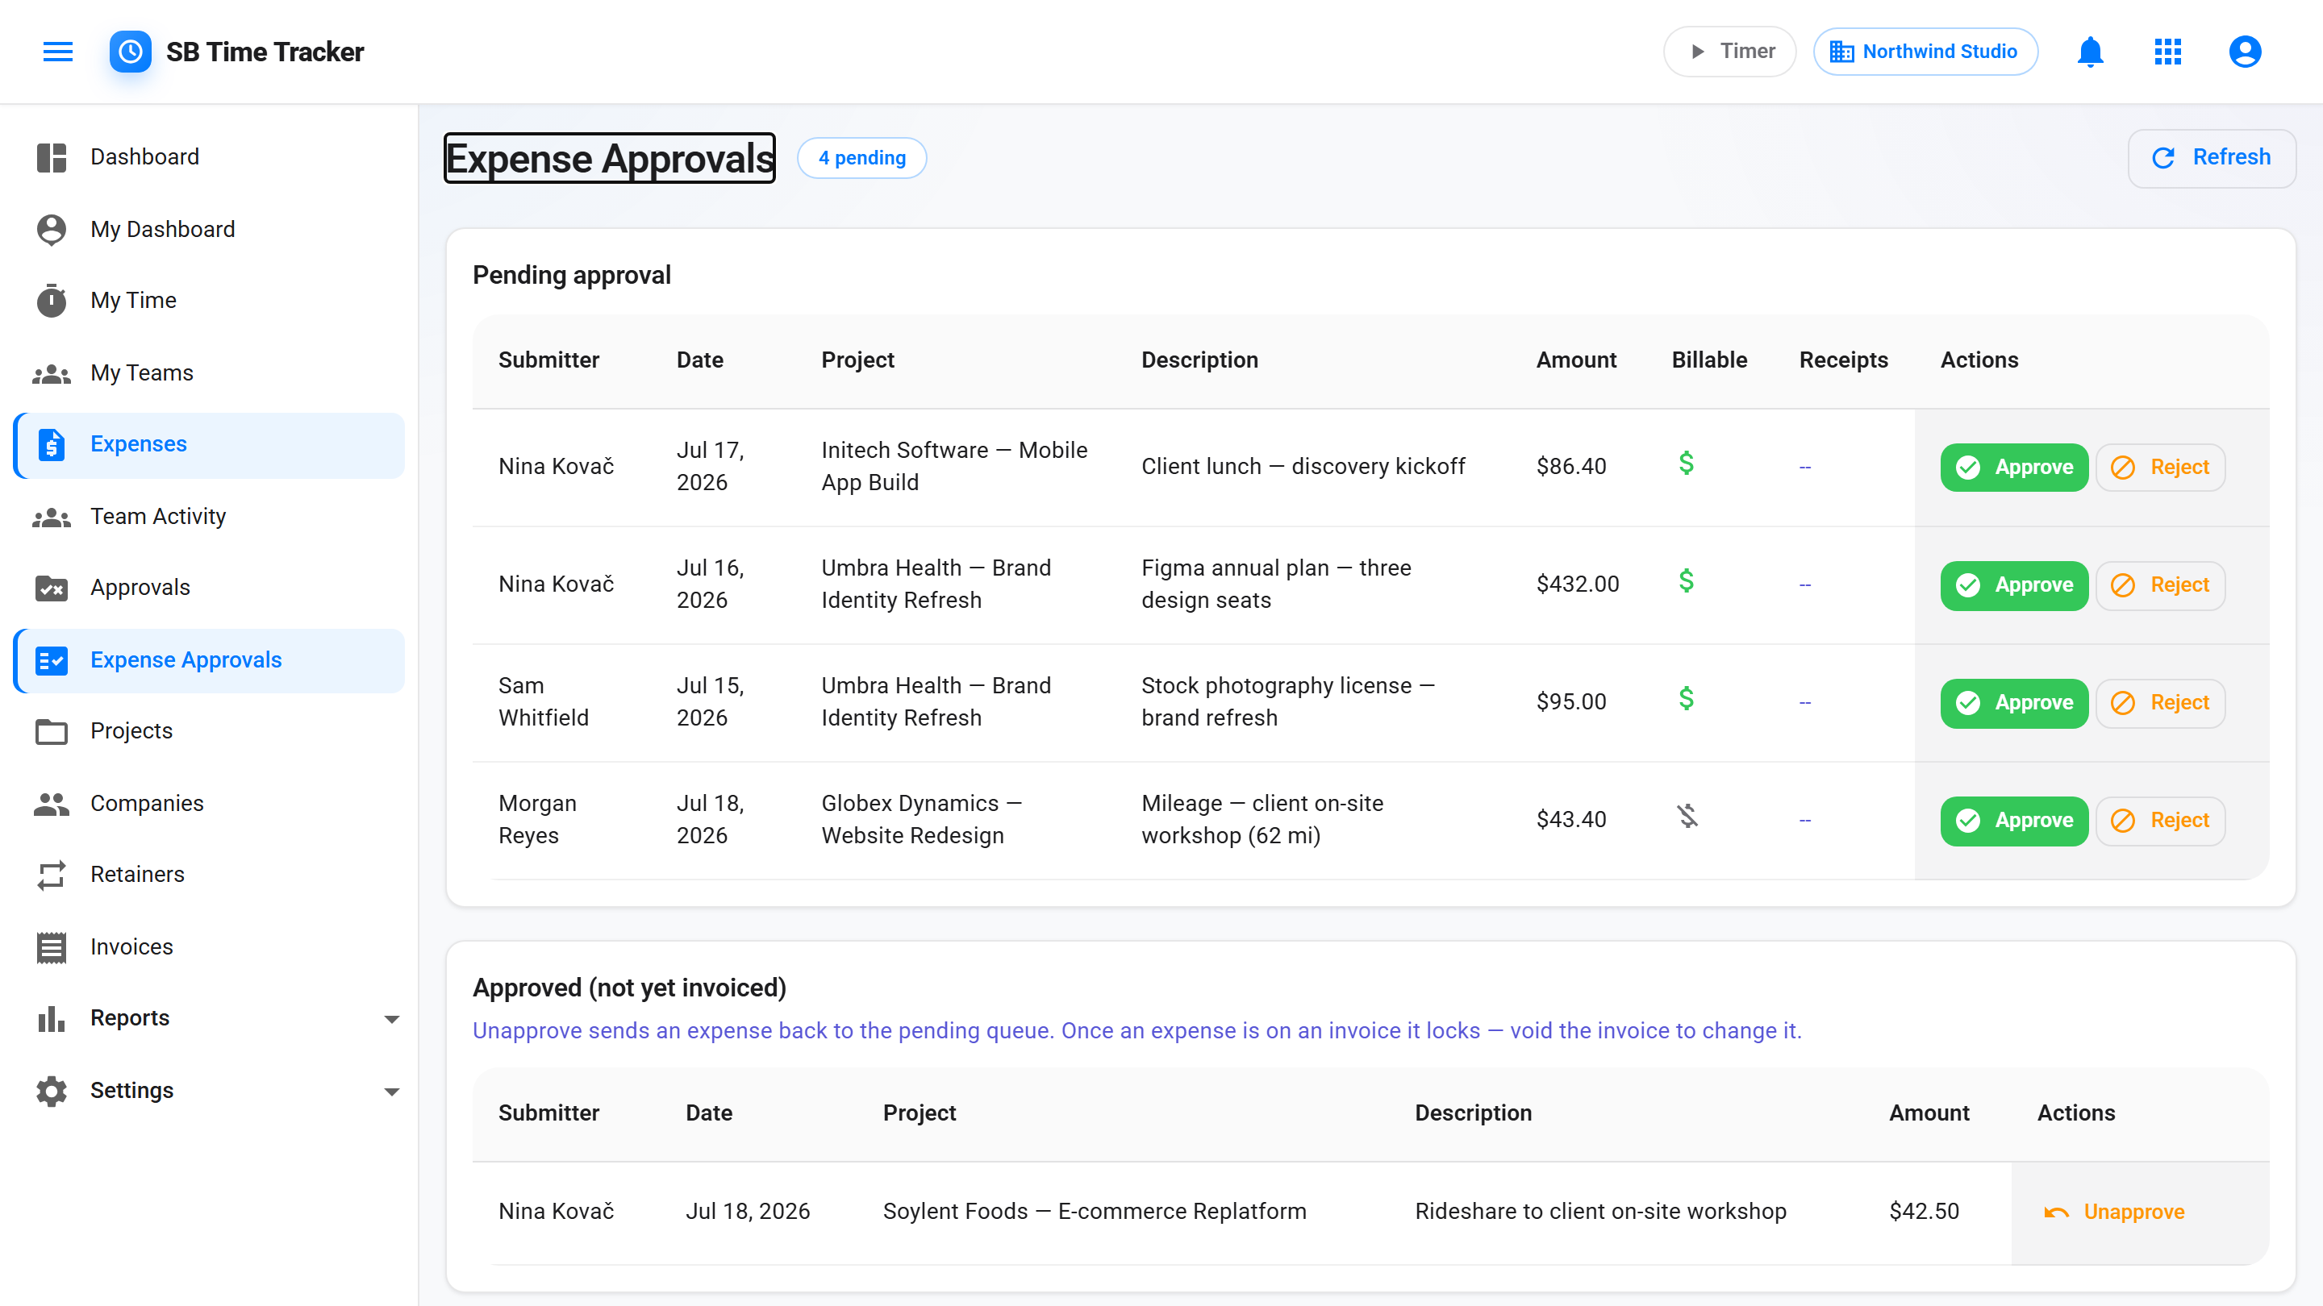Viewport: 2323px width, 1306px height.
Task: Click the Invoices receipt icon
Action: pos(52,946)
